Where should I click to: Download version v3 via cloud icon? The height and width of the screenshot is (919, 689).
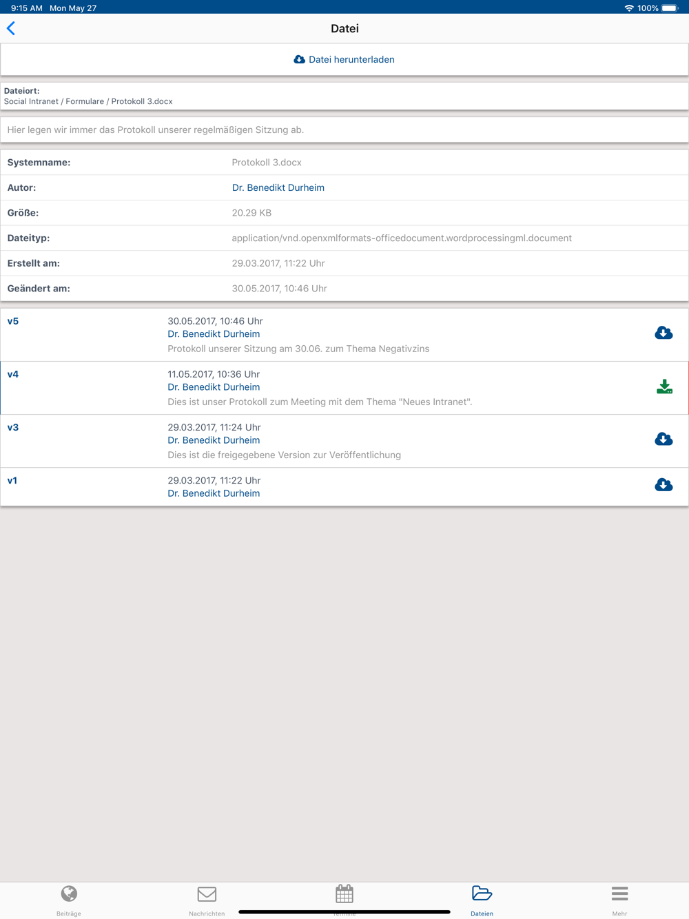pyautogui.click(x=664, y=440)
